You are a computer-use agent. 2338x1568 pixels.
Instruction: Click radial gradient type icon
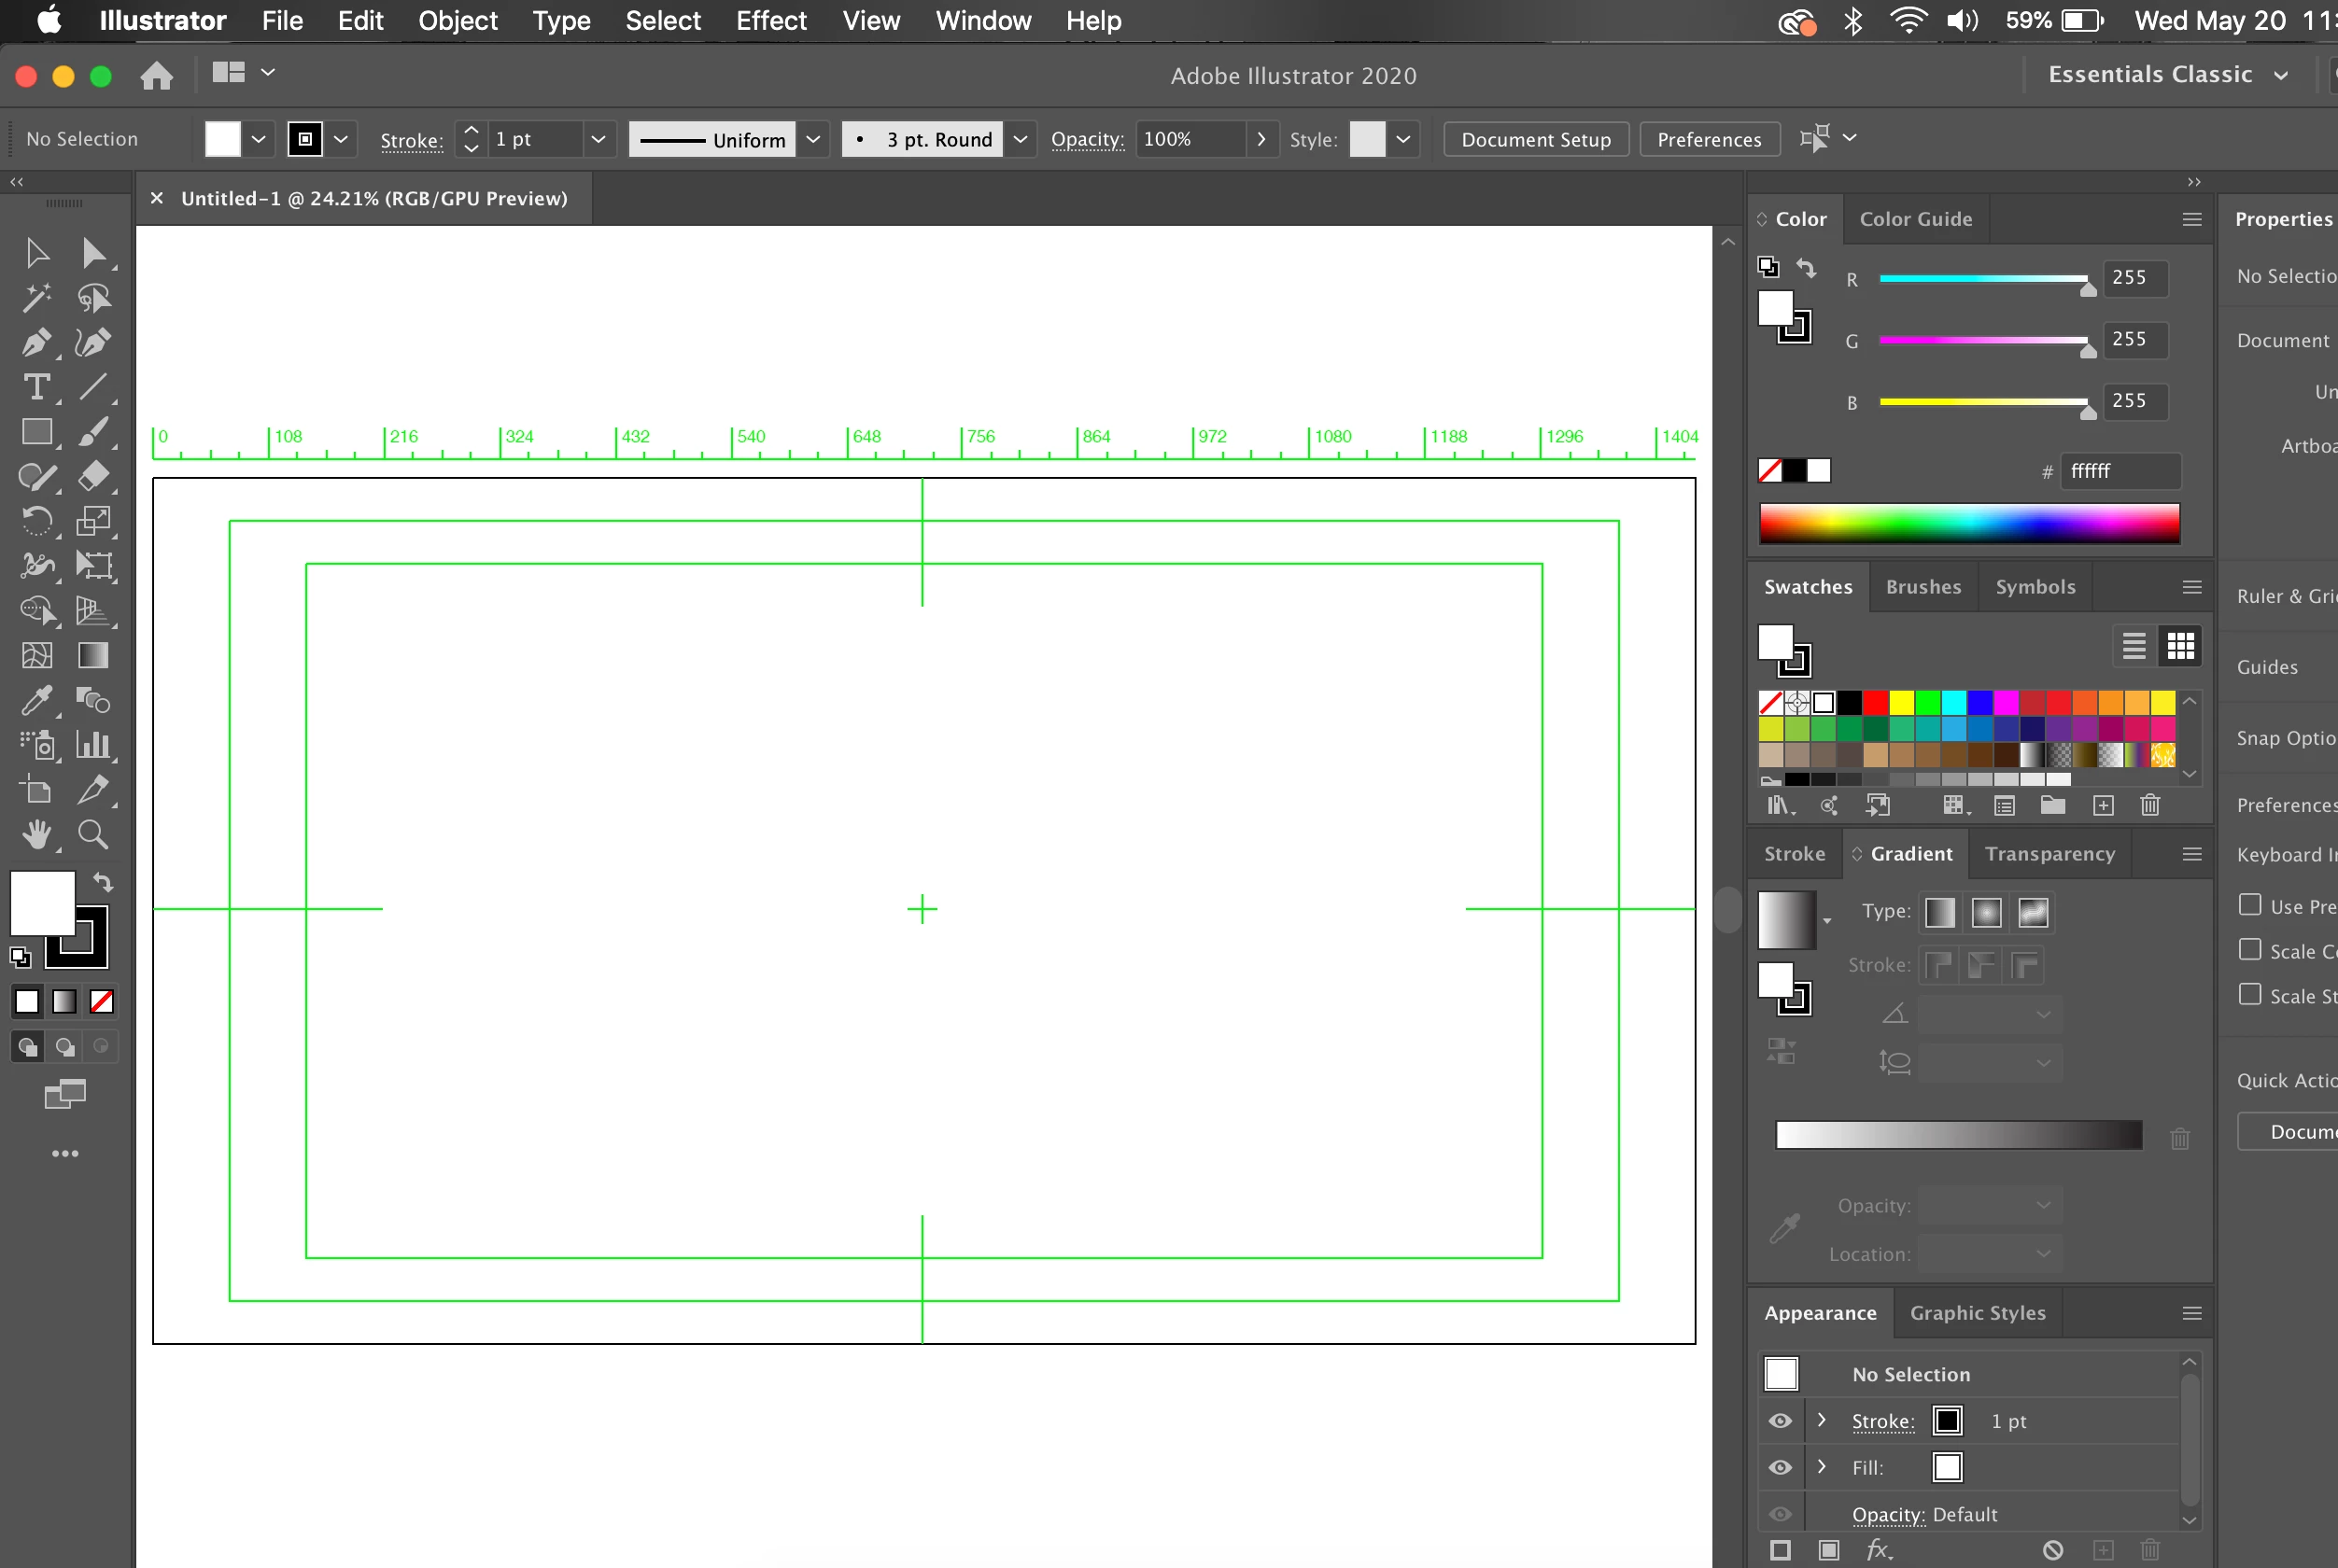click(1986, 912)
